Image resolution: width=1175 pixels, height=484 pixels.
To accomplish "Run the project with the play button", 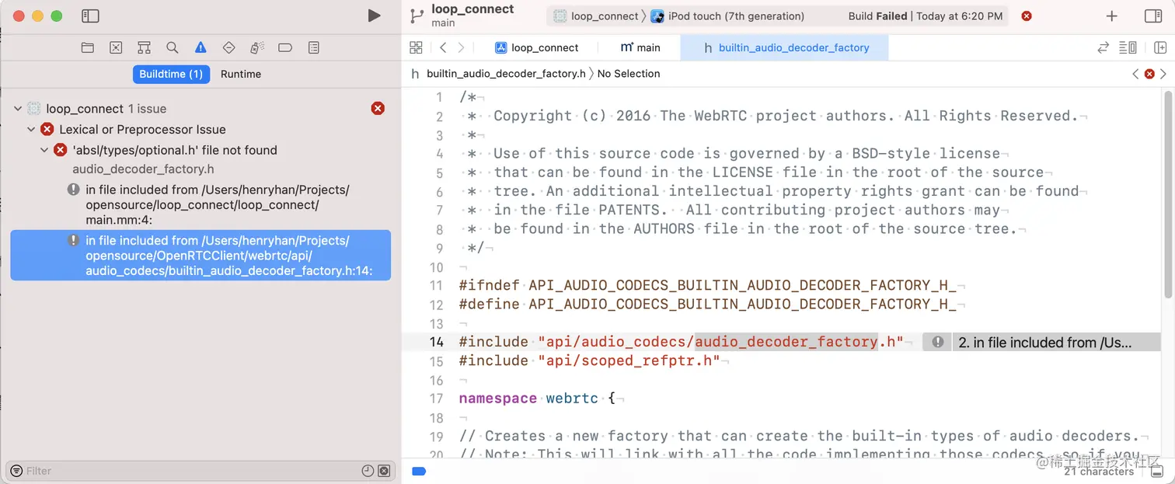I will point(374,15).
